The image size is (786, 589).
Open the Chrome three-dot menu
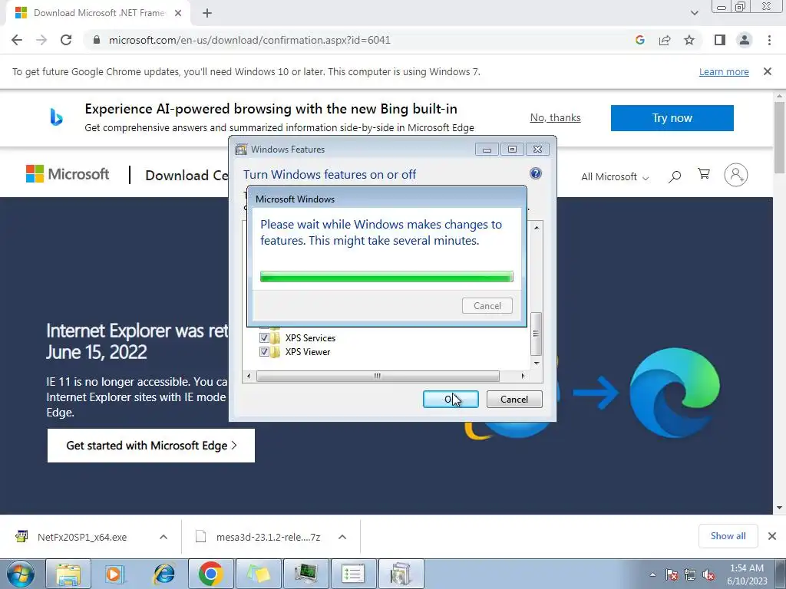(769, 40)
